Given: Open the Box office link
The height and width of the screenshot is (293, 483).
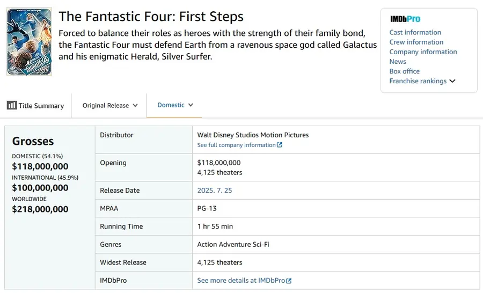Looking at the screenshot, I should [x=405, y=71].
